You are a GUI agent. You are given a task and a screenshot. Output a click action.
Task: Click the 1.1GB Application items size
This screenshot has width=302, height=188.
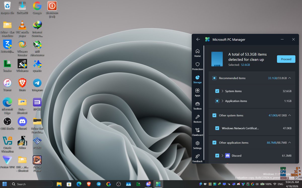point(288,101)
